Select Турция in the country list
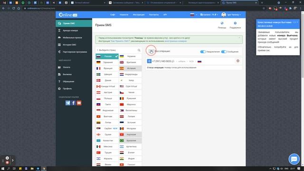Viewport: 304px width, 171px height. click(107, 152)
